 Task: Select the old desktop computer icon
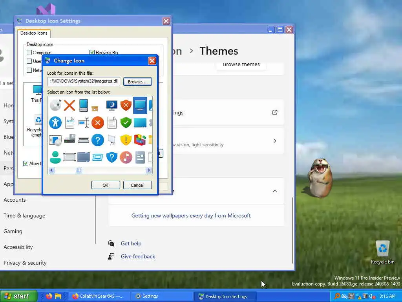point(69,139)
